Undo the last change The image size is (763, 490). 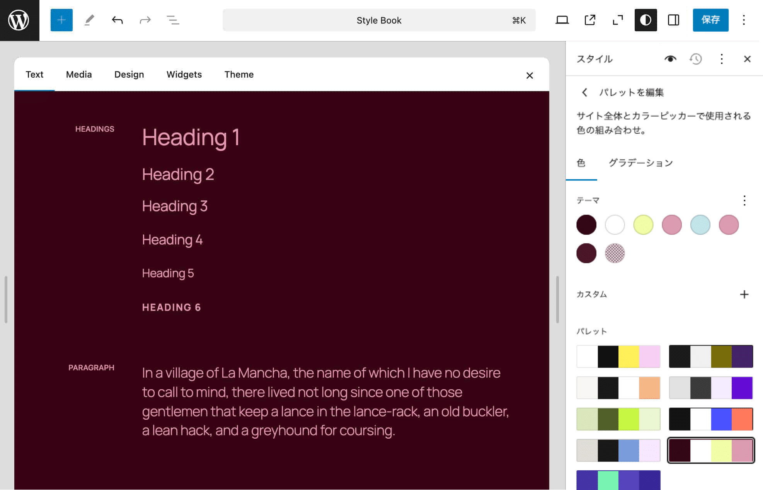(x=117, y=20)
